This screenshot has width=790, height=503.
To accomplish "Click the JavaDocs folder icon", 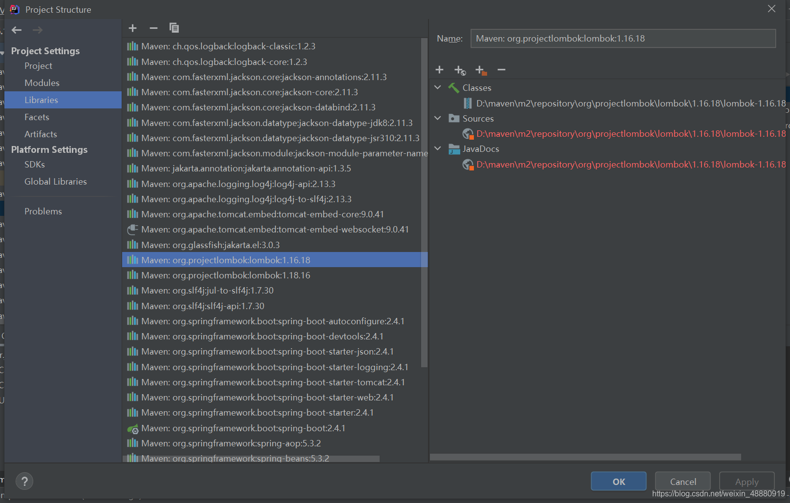I will point(454,149).
